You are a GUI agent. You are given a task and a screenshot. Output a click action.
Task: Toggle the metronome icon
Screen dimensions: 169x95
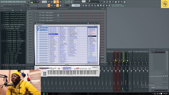coord(49,2)
